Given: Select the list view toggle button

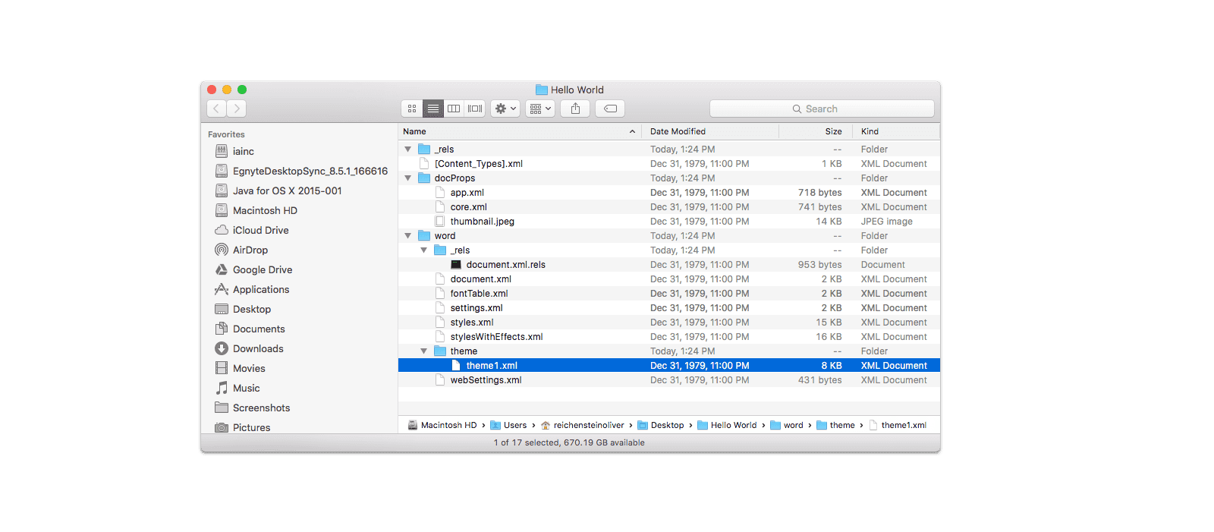Looking at the screenshot, I should [432, 109].
